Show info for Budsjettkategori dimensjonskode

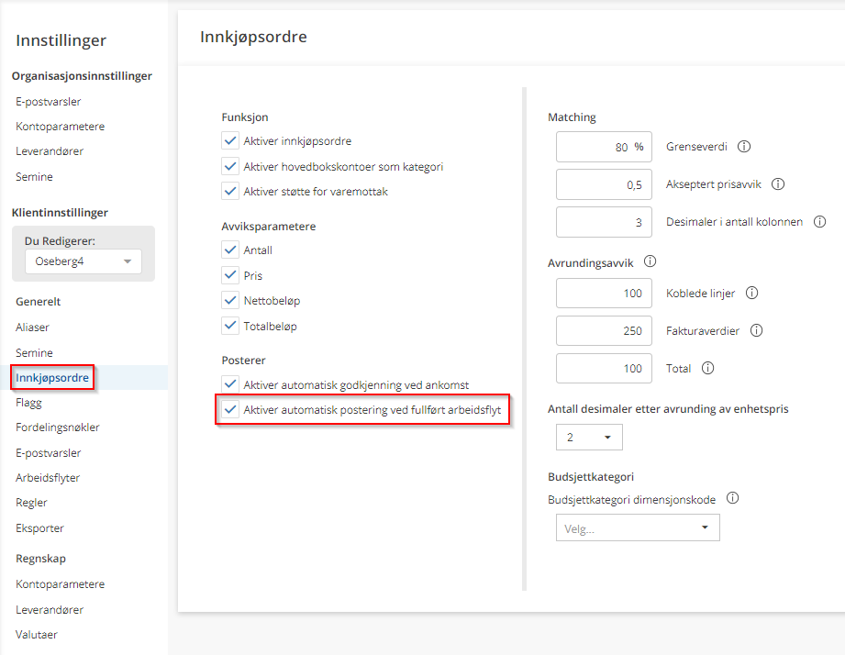pos(732,499)
